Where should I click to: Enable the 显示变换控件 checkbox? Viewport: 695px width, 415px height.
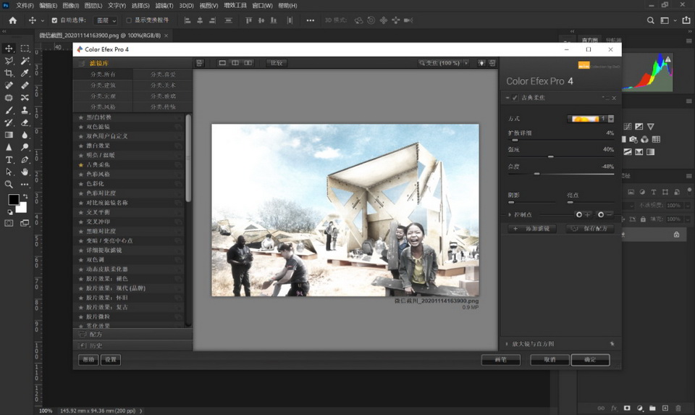(x=129, y=20)
